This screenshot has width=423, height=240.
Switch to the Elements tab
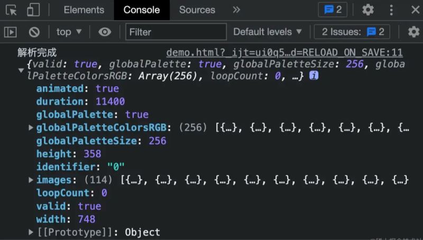(84, 10)
